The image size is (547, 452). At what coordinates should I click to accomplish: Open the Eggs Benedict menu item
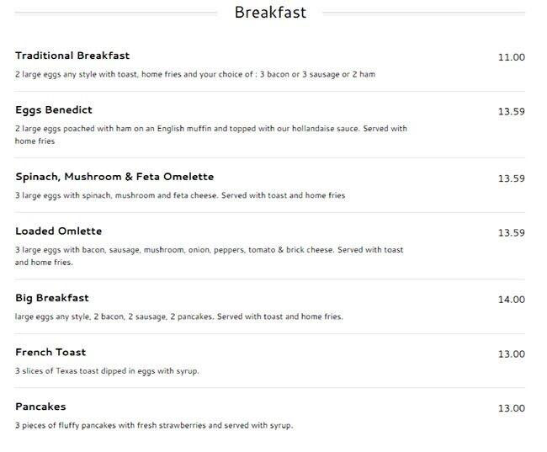54,110
